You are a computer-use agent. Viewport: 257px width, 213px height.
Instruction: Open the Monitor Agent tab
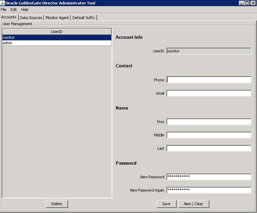pos(57,18)
